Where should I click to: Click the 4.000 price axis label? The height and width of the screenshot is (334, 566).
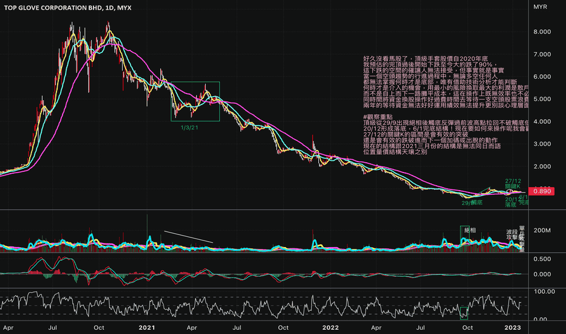(542, 121)
